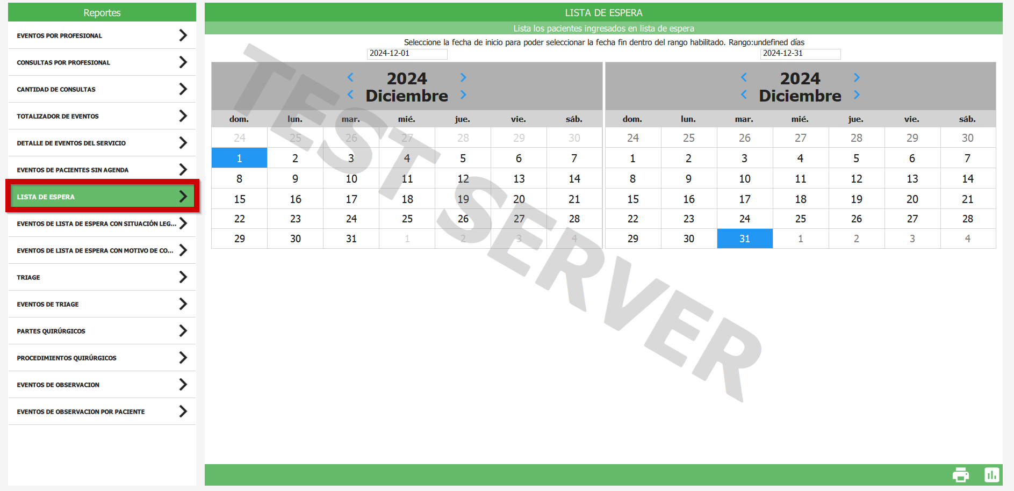Go to previous month in left calendar
Image resolution: width=1014 pixels, height=491 pixels.
click(x=350, y=95)
